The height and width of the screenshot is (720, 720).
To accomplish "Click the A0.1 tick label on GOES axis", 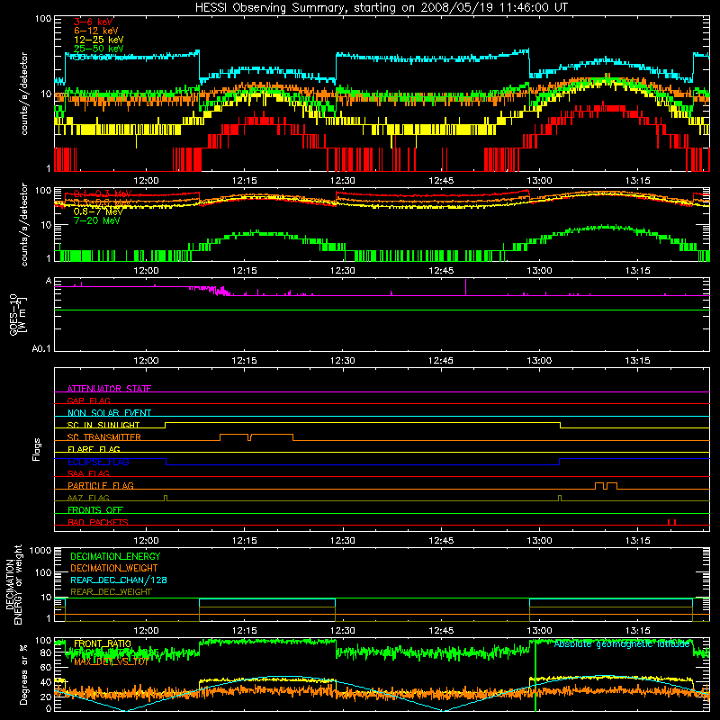I will (41, 349).
